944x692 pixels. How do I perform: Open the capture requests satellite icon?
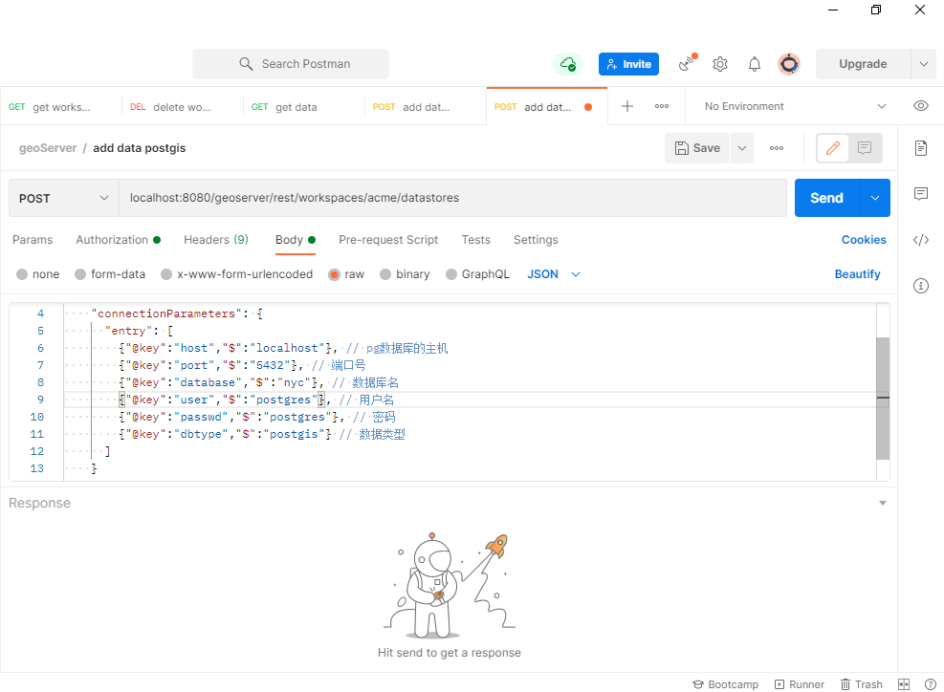686,63
